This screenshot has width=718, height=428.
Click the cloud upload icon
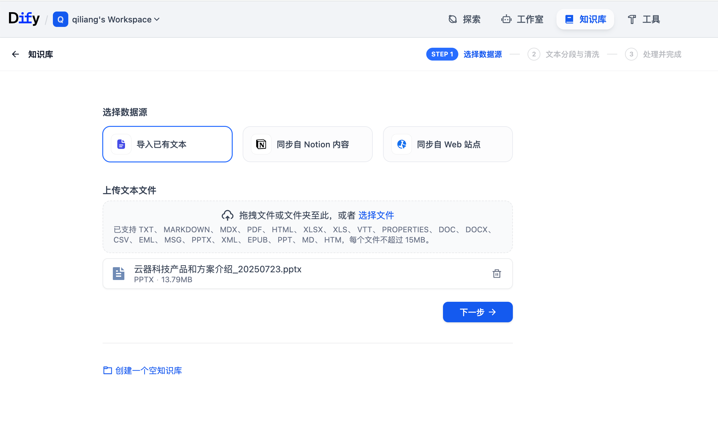pyautogui.click(x=227, y=215)
